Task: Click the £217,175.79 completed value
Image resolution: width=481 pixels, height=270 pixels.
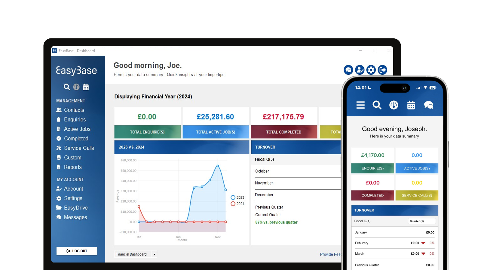Action: point(283,117)
